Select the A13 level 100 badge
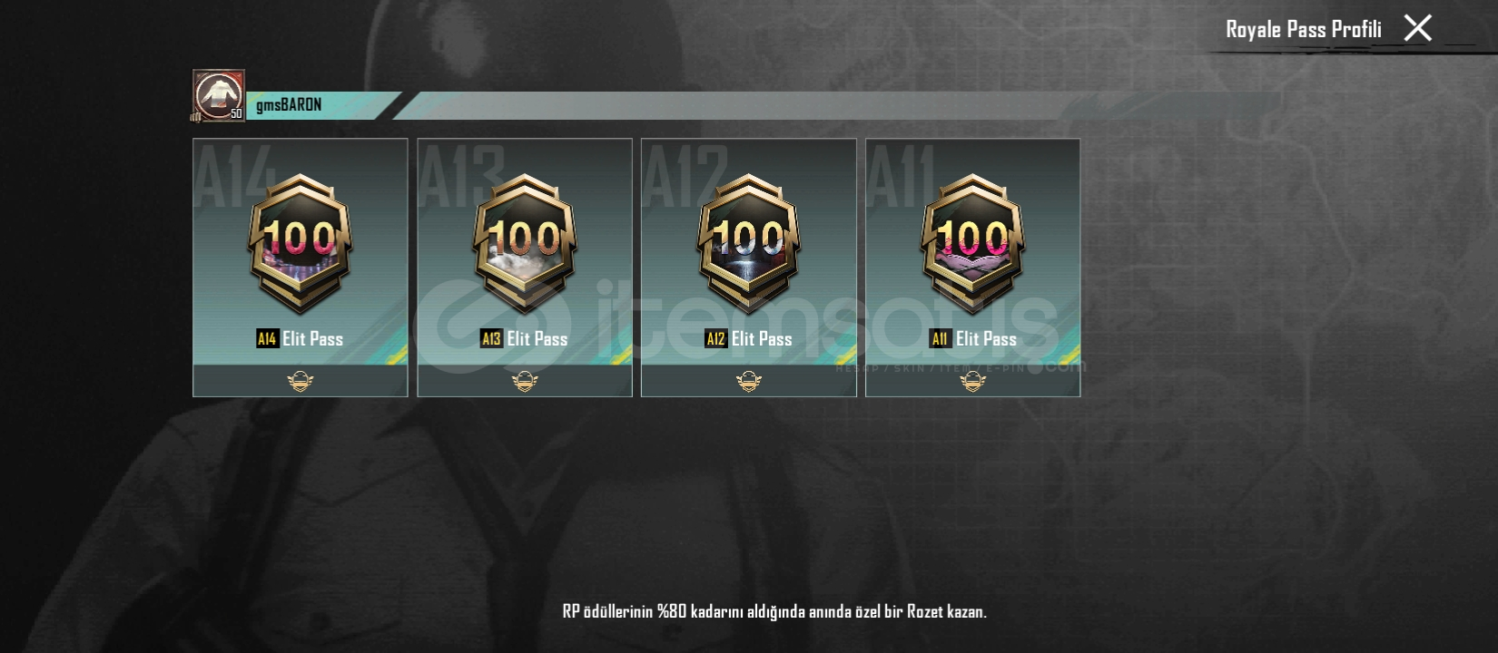Viewport: 1498px width, 653px height. pos(525,244)
